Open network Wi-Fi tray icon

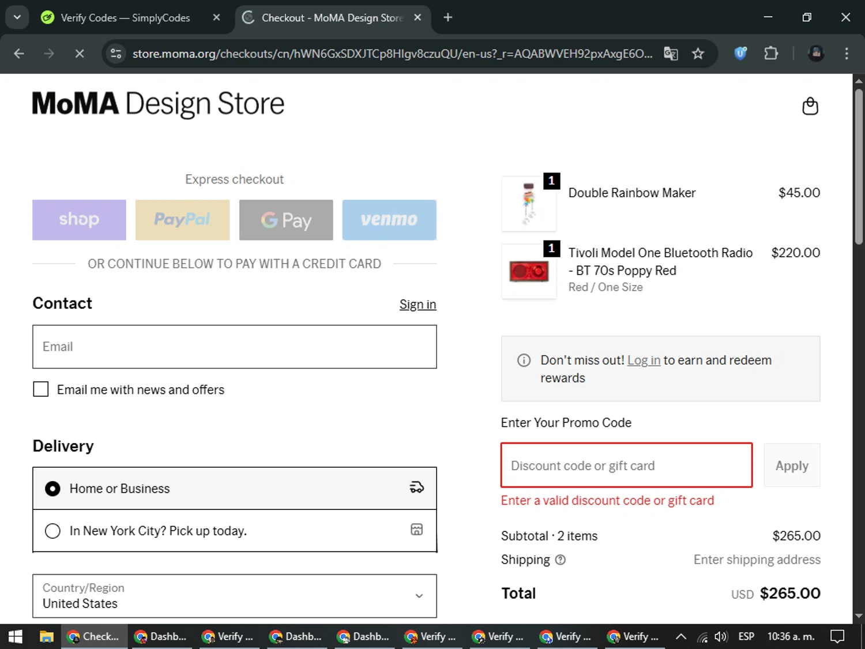coord(702,637)
